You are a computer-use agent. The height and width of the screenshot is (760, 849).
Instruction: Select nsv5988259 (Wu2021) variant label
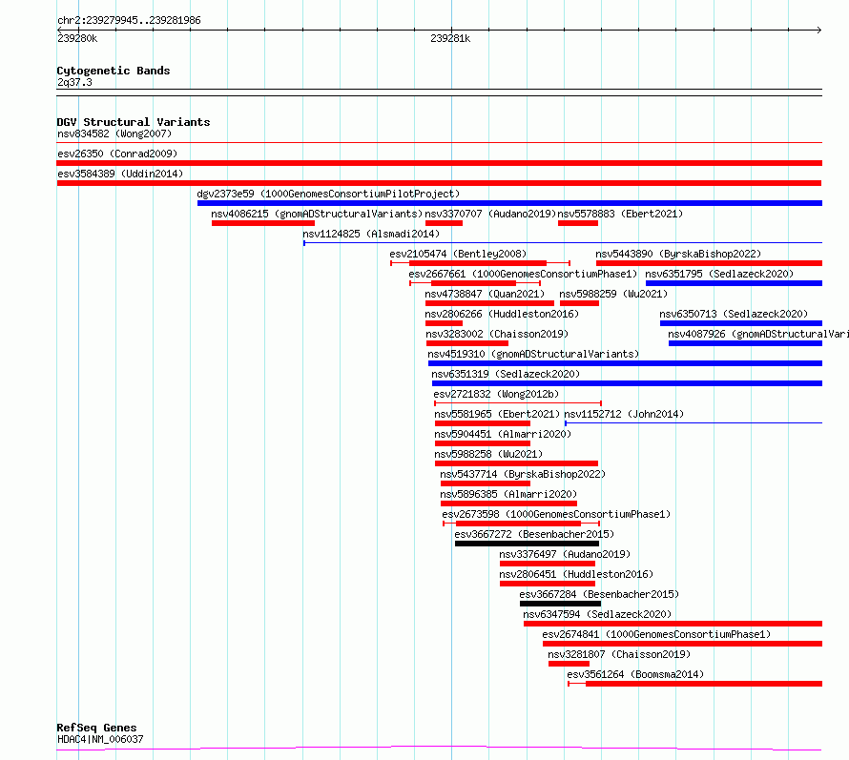613,294
